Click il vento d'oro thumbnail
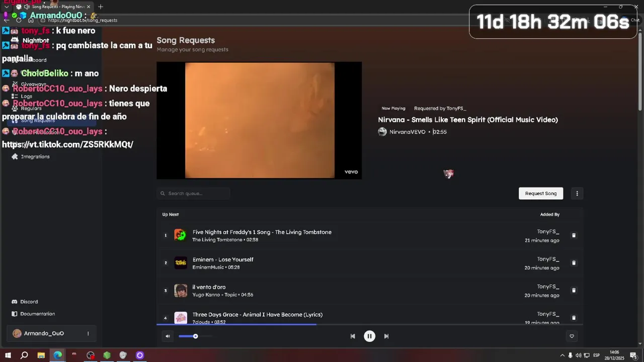The image size is (644, 362). pos(181,291)
